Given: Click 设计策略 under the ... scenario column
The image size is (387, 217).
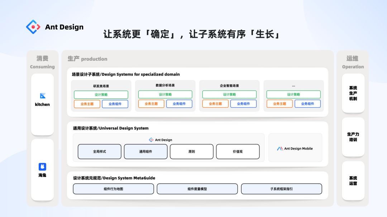Looking at the screenshot, I should click(293, 94).
